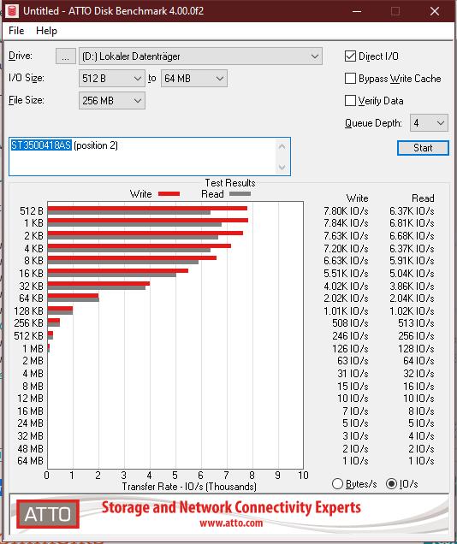This screenshot has height=544, width=457.
Task: Click the 508 IO/s write value
Action: pos(350,323)
